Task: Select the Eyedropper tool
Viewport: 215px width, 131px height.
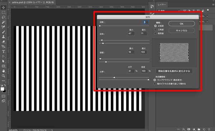Action: pyautogui.click(x=4, y=27)
